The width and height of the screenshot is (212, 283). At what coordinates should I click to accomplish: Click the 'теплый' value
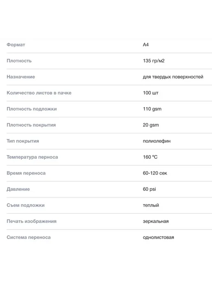point(151,205)
